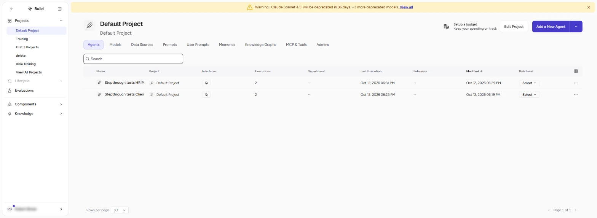Collapse the sidebar panel icon

pyautogui.click(x=60, y=9)
